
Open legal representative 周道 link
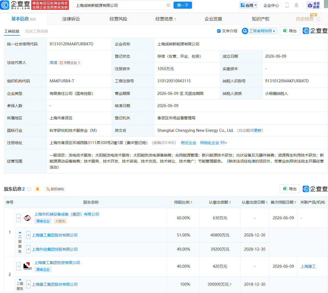coord(53,63)
